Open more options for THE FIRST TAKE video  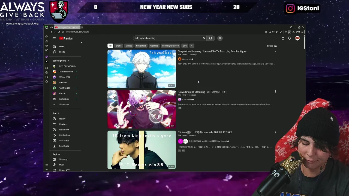tap(275, 132)
